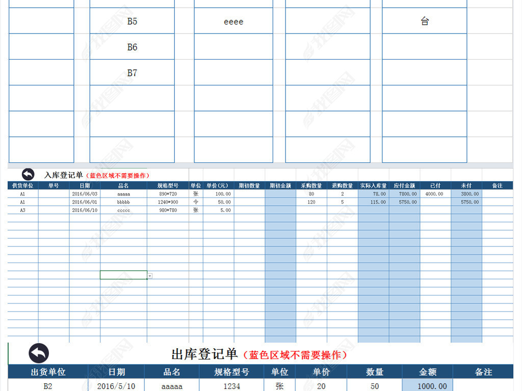
Task: Select the green-outlined active cell in 品名 column
Action: coord(123,275)
